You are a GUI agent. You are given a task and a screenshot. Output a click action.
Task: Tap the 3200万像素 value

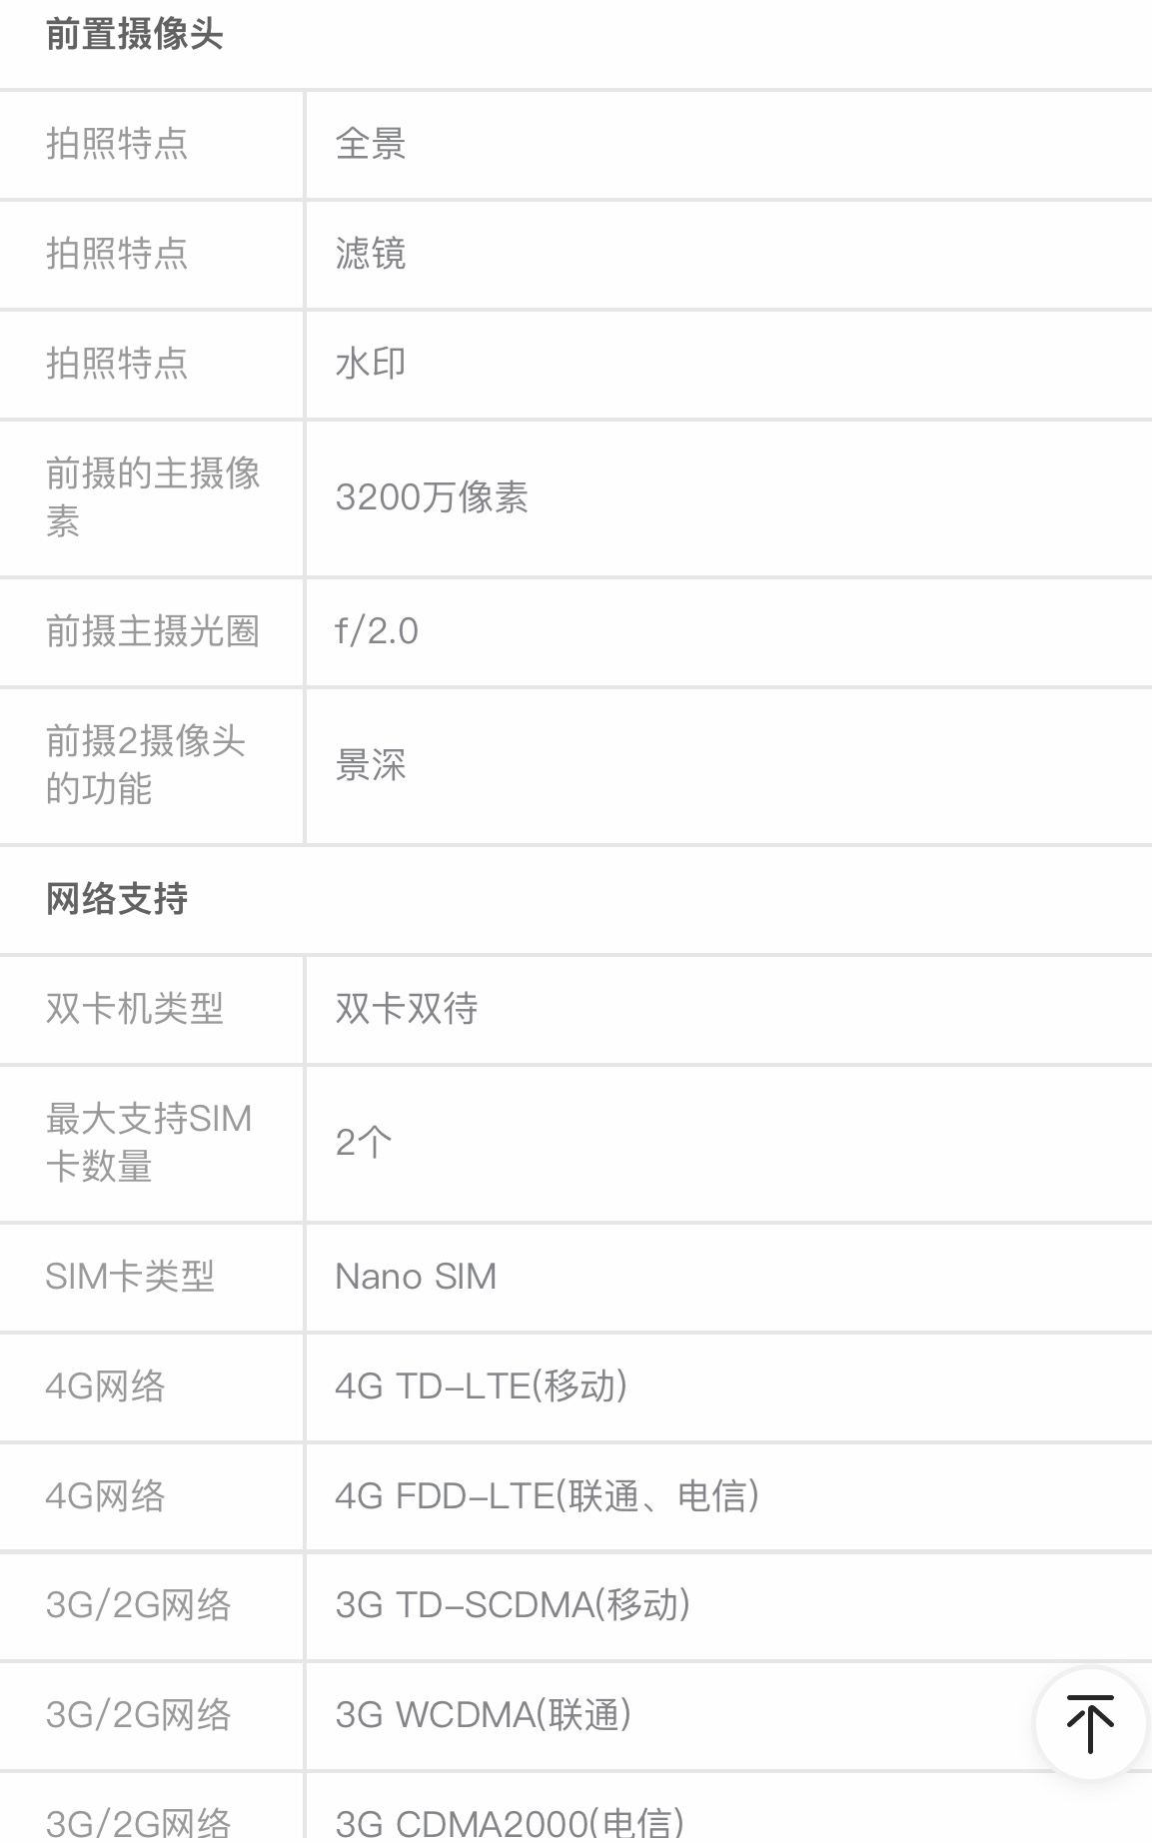coord(432,497)
